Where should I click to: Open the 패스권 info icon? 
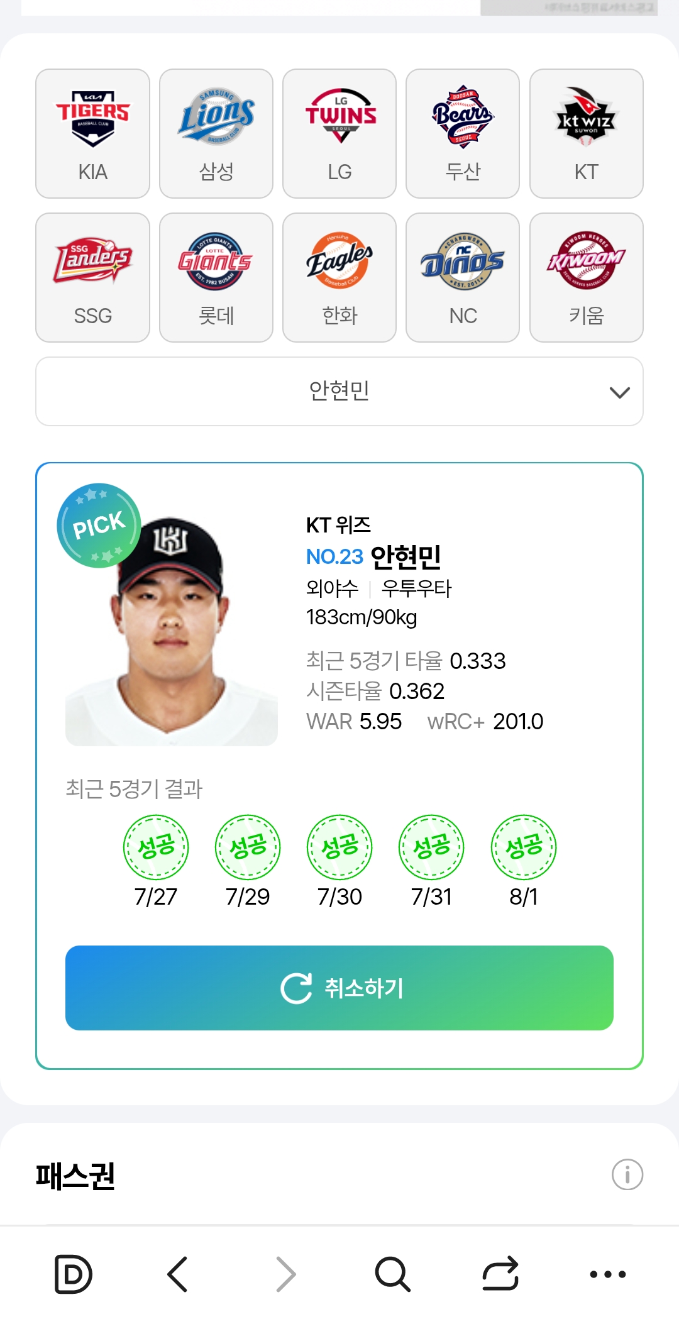[627, 1174]
